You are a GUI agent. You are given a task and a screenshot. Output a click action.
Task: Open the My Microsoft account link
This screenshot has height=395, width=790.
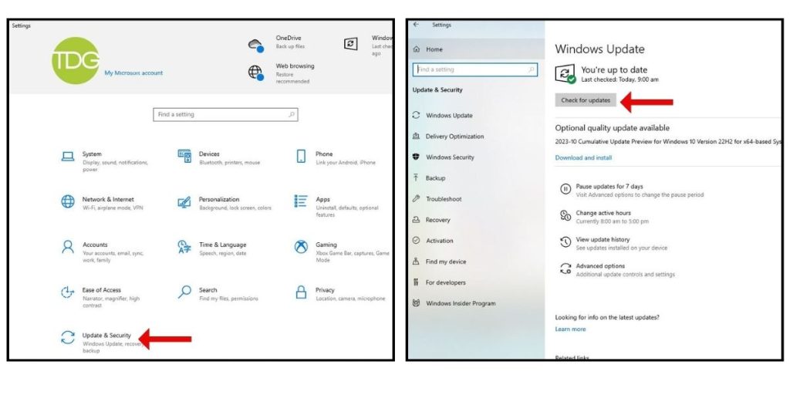coord(133,73)
